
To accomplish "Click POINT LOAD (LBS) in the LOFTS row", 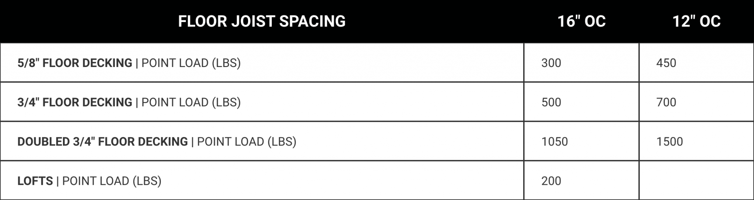I will 112,181.
